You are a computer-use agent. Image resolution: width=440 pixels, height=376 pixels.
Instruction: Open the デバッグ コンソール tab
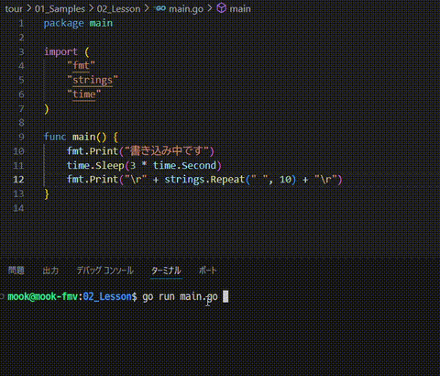point(105,271)
